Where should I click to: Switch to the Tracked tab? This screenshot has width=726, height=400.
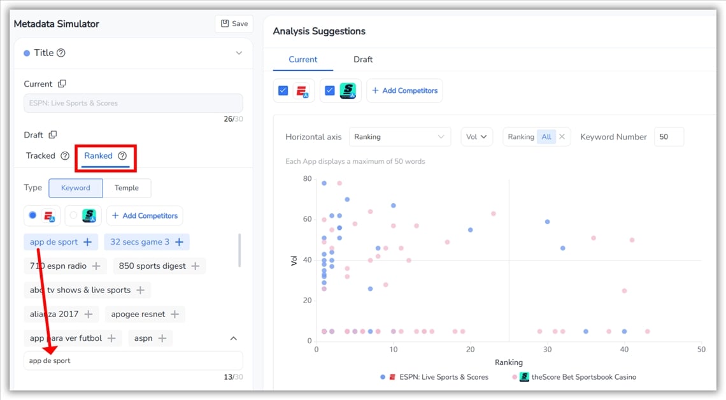point(40,155)
